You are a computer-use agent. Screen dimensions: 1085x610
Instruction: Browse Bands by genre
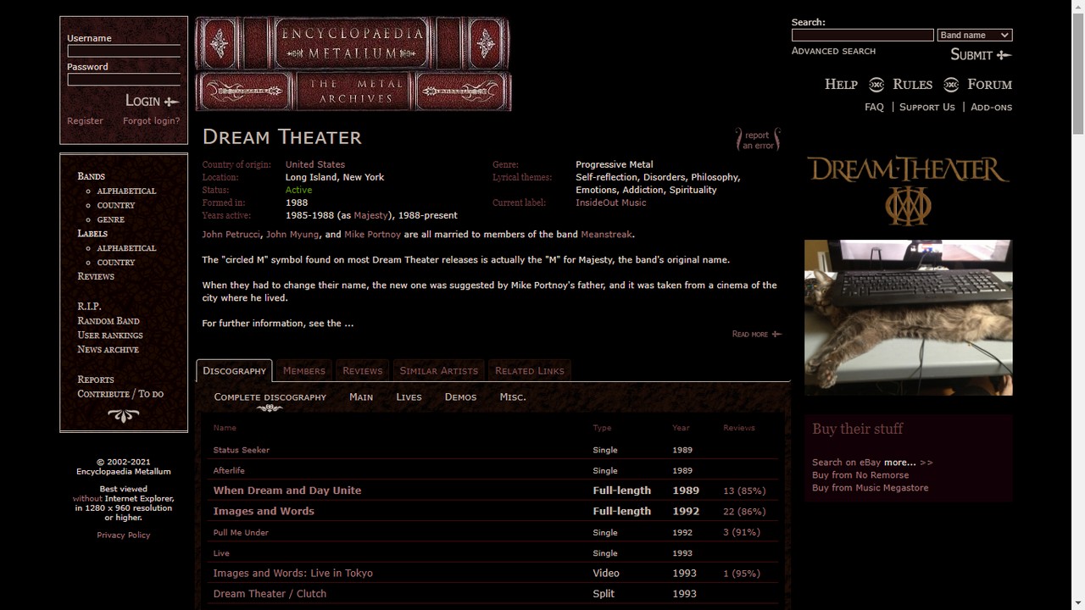[x=110, y=219]
